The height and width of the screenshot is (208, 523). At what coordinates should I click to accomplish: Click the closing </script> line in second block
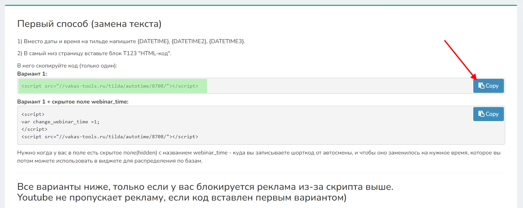34,129
